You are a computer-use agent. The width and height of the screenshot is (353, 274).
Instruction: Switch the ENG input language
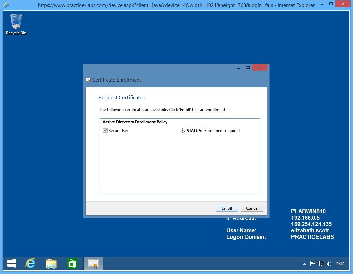tap(340, 264)
